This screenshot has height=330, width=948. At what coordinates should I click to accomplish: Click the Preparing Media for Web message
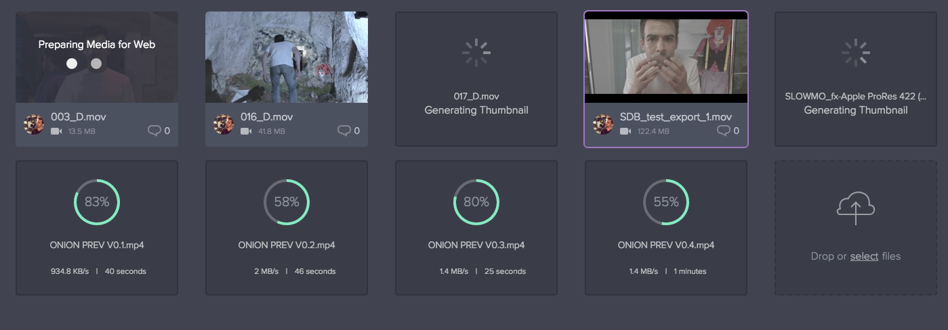coord(97,45)
